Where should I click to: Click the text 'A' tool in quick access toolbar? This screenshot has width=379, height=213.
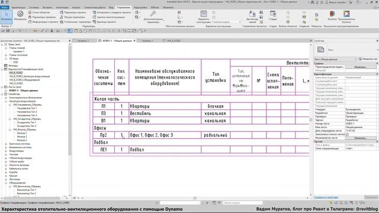click(x=52, y=31)
